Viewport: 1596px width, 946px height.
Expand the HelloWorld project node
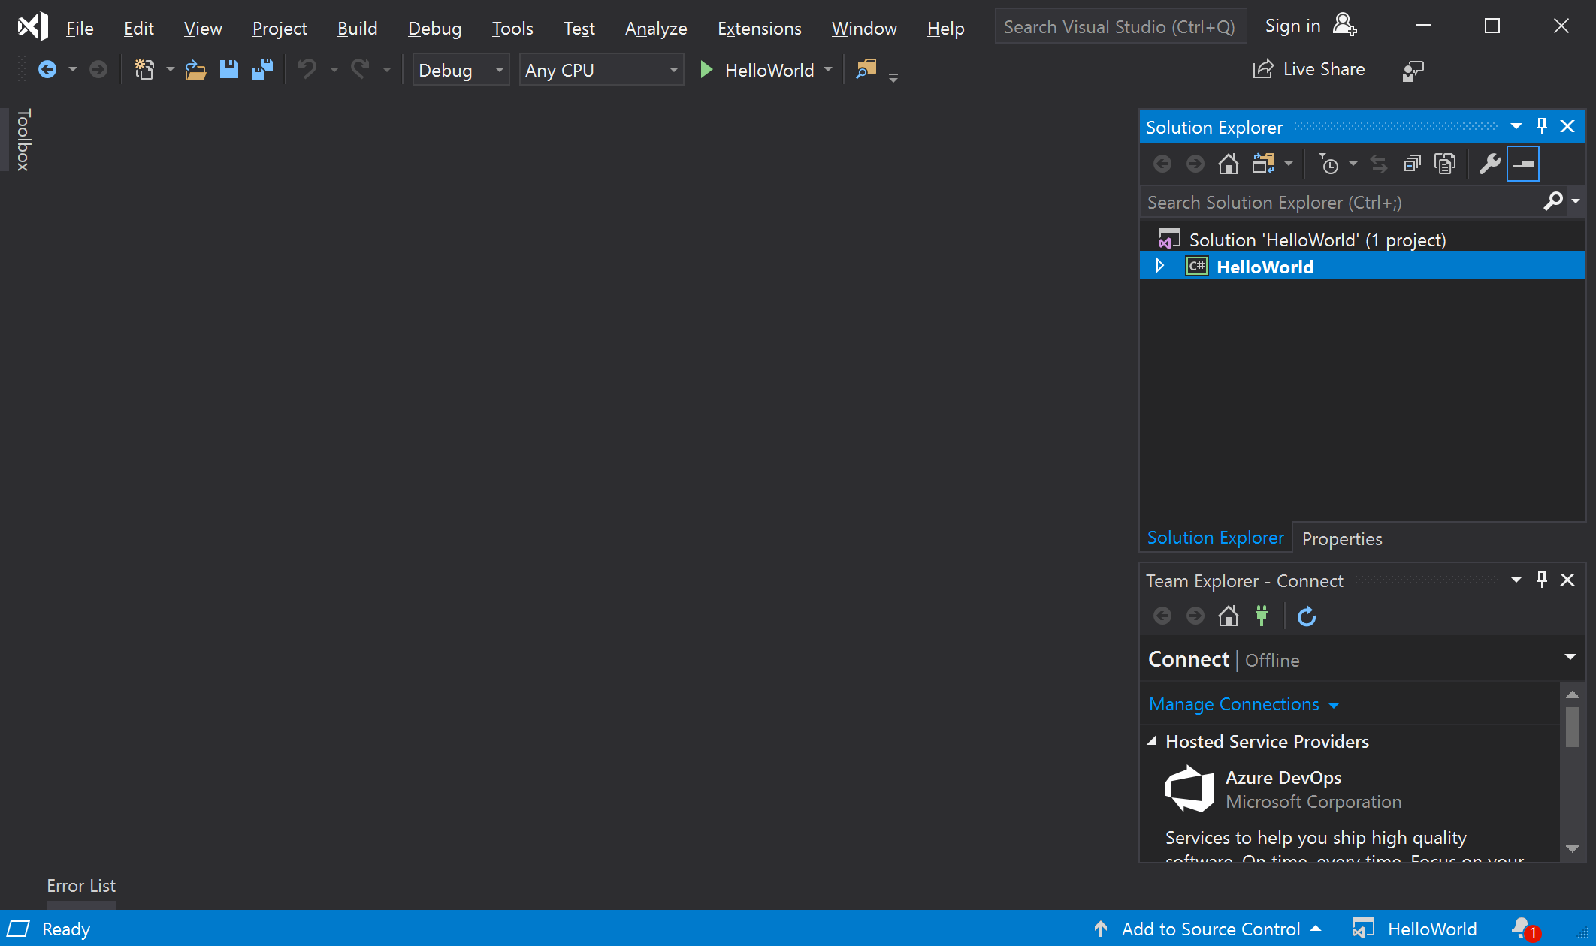[x=1161, y=266]
